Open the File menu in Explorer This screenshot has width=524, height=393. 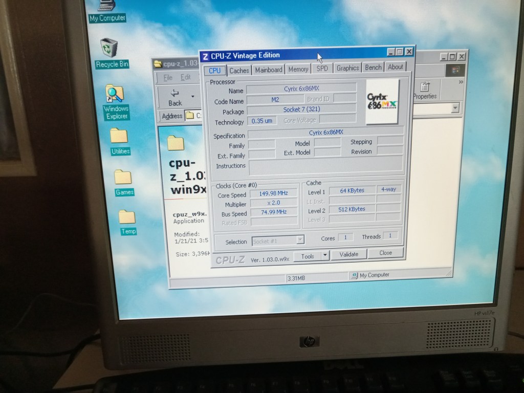coord(168,78)
